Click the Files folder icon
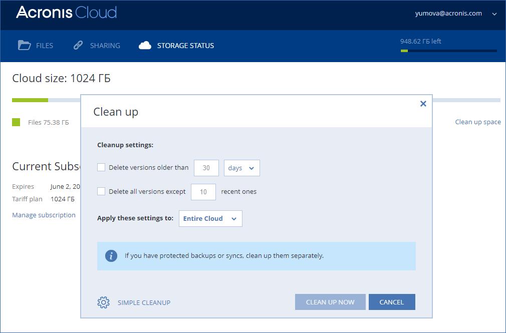This screenshot has height=333, width=506. click(24, 45)
